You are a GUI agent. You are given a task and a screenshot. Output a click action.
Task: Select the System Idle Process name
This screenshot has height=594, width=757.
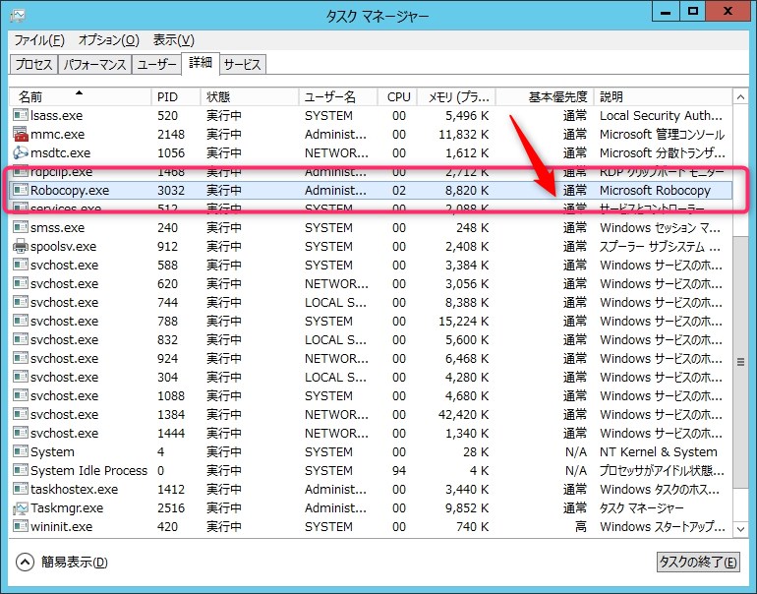pyautogui.click(x=88, y=470)
